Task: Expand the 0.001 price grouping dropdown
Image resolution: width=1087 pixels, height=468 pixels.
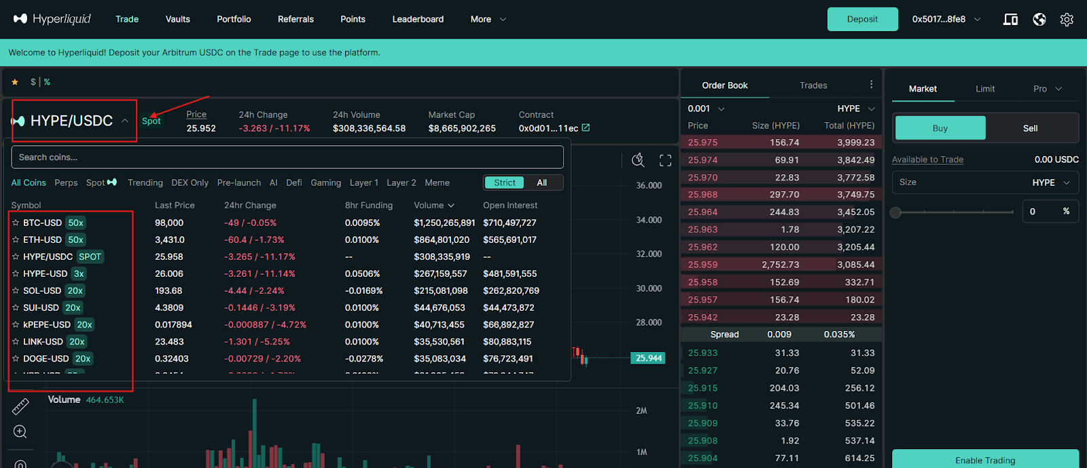Action: click(707, 109)
